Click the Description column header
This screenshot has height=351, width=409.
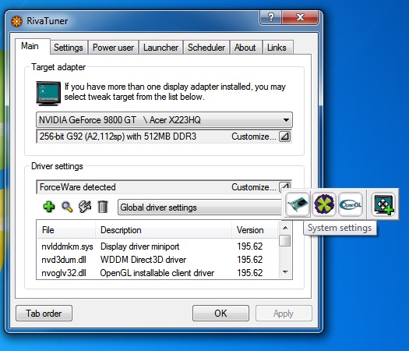coord(164,230)
